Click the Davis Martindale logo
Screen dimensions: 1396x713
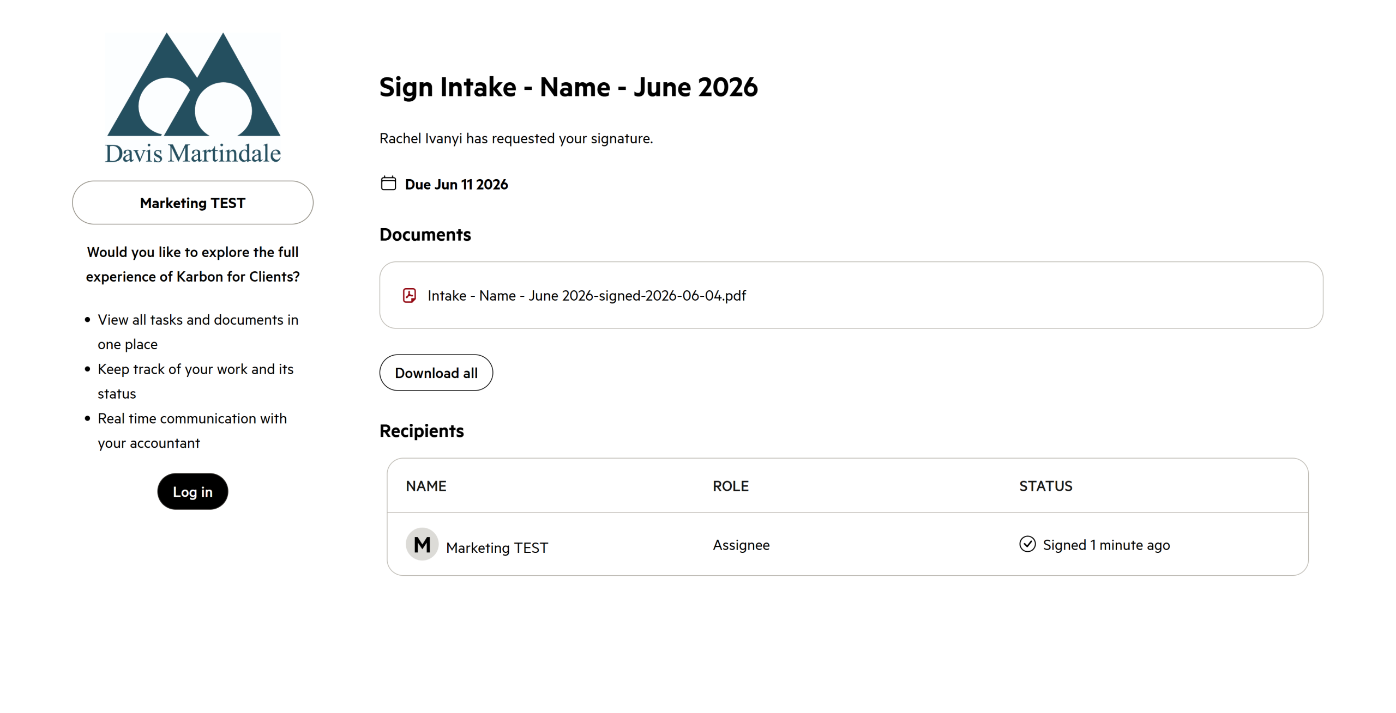[x=193, y=98]
